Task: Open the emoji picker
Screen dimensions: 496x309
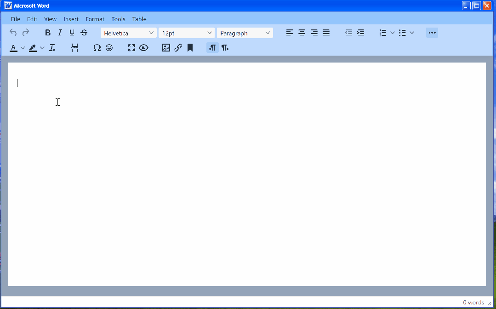Action: click(109, 47)
